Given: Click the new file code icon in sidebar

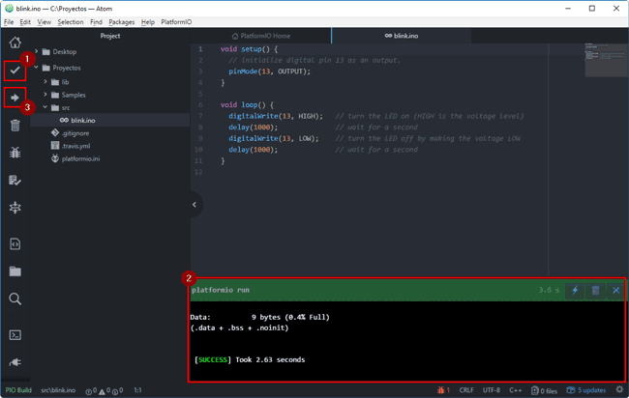Looking at the screenshot, I should click(15, 243).
